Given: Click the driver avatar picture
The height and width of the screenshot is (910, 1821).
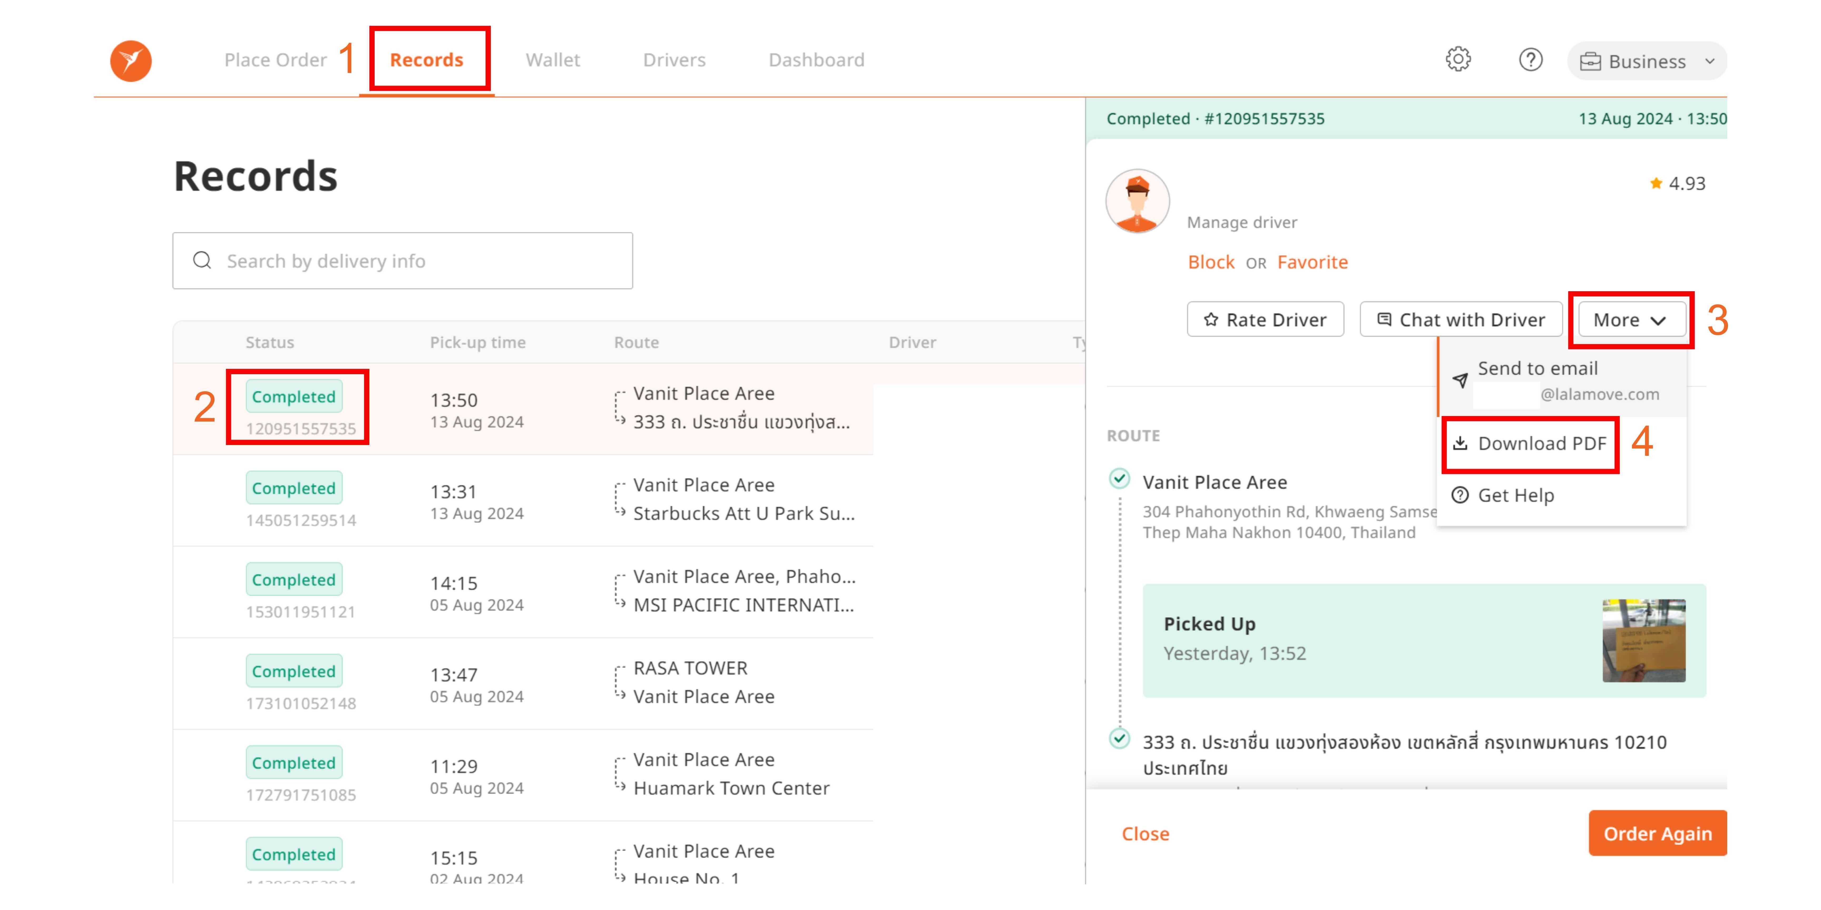Looking at the screenshot, I should coord(1137,201).
